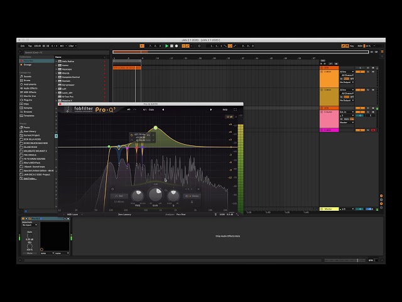Click the Link button
The image size is (402, 302).
(23, 46)
